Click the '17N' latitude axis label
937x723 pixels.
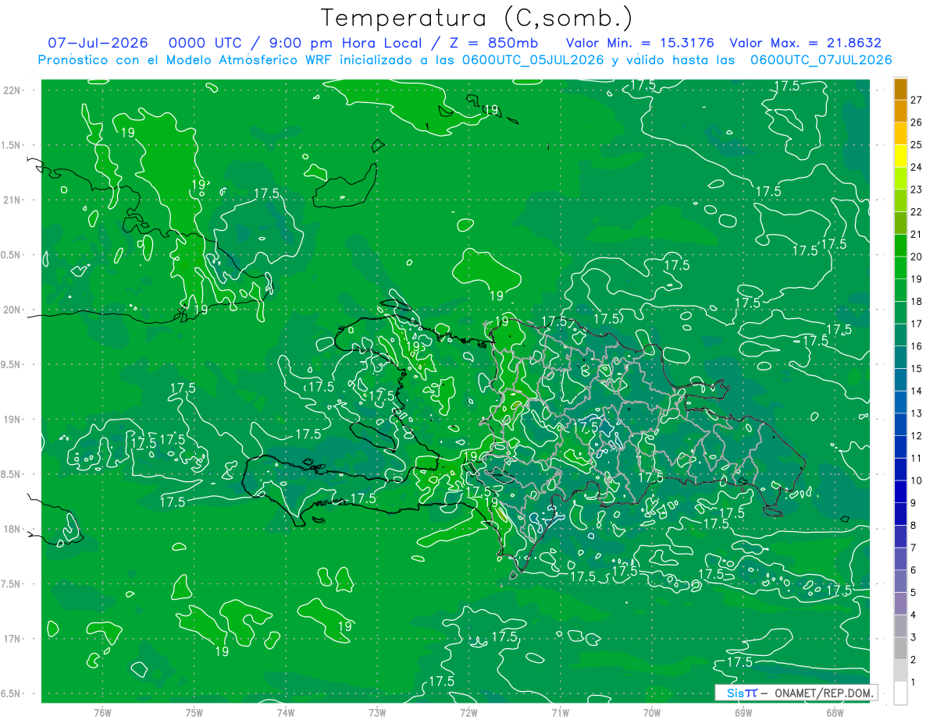coord(12,639)
